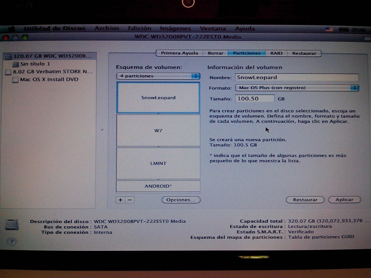Open the Apple menu
371x278 pixels.
[12, 29]
